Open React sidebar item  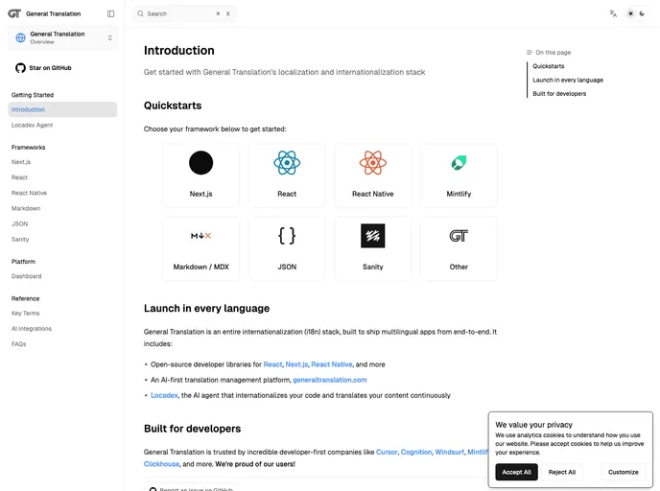(19, 177)
